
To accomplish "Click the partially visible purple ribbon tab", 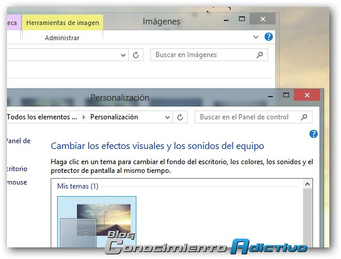I will click(x=14, y=22).
